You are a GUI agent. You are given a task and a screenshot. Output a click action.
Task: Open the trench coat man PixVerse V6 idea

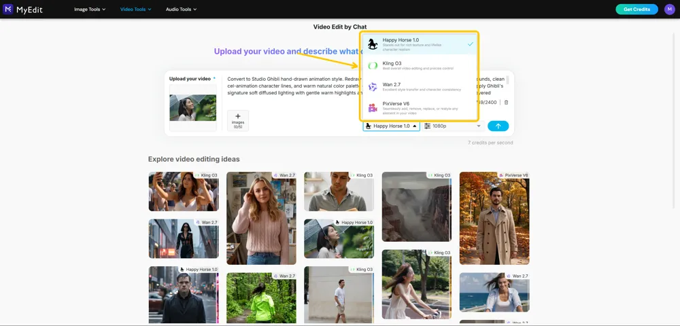494,218
